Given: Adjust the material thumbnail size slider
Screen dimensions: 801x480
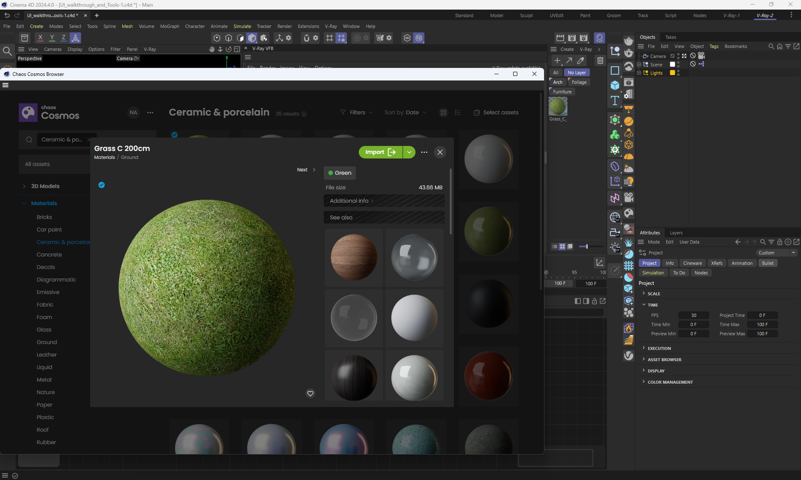Looking at the screenshot, I should tap(587, 246).
